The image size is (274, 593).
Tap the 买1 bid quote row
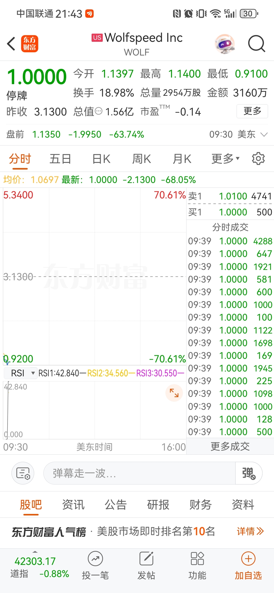click(x=230, y=212)
